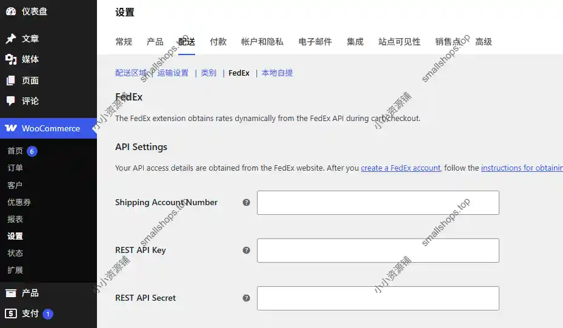The width and height of the screenshot is (563, 328).
Task: Open the 电子邮件 settings tab
Action: [315, 42]
